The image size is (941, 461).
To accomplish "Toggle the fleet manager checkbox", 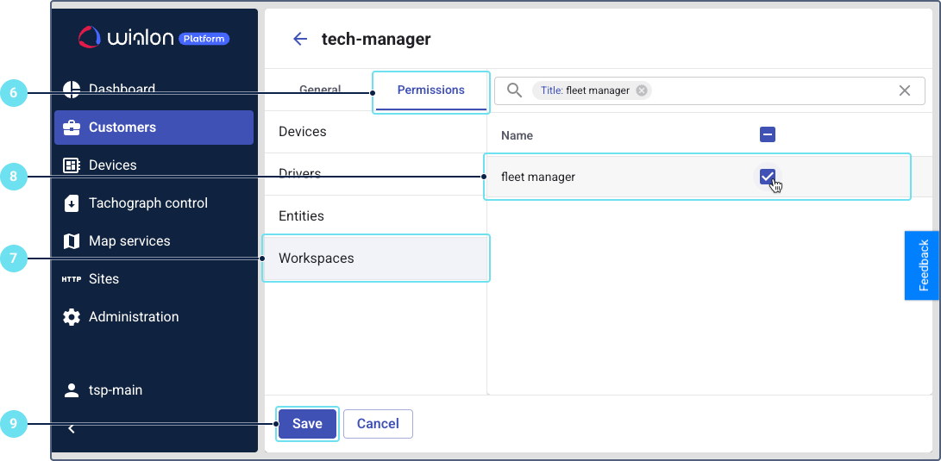I will pos(767,177).
